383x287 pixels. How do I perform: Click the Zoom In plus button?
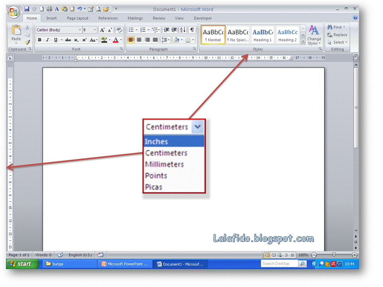click(354, 255)
